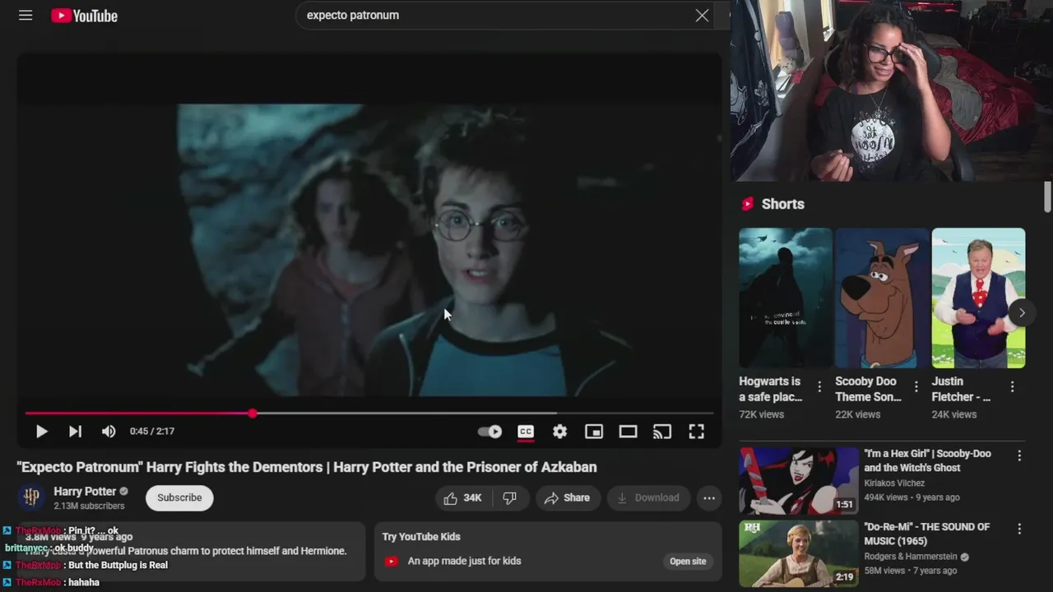Open Rodgers & Hammerstein channel link
The height and width of the screenshot is (592, 1053).
(911, 557)
